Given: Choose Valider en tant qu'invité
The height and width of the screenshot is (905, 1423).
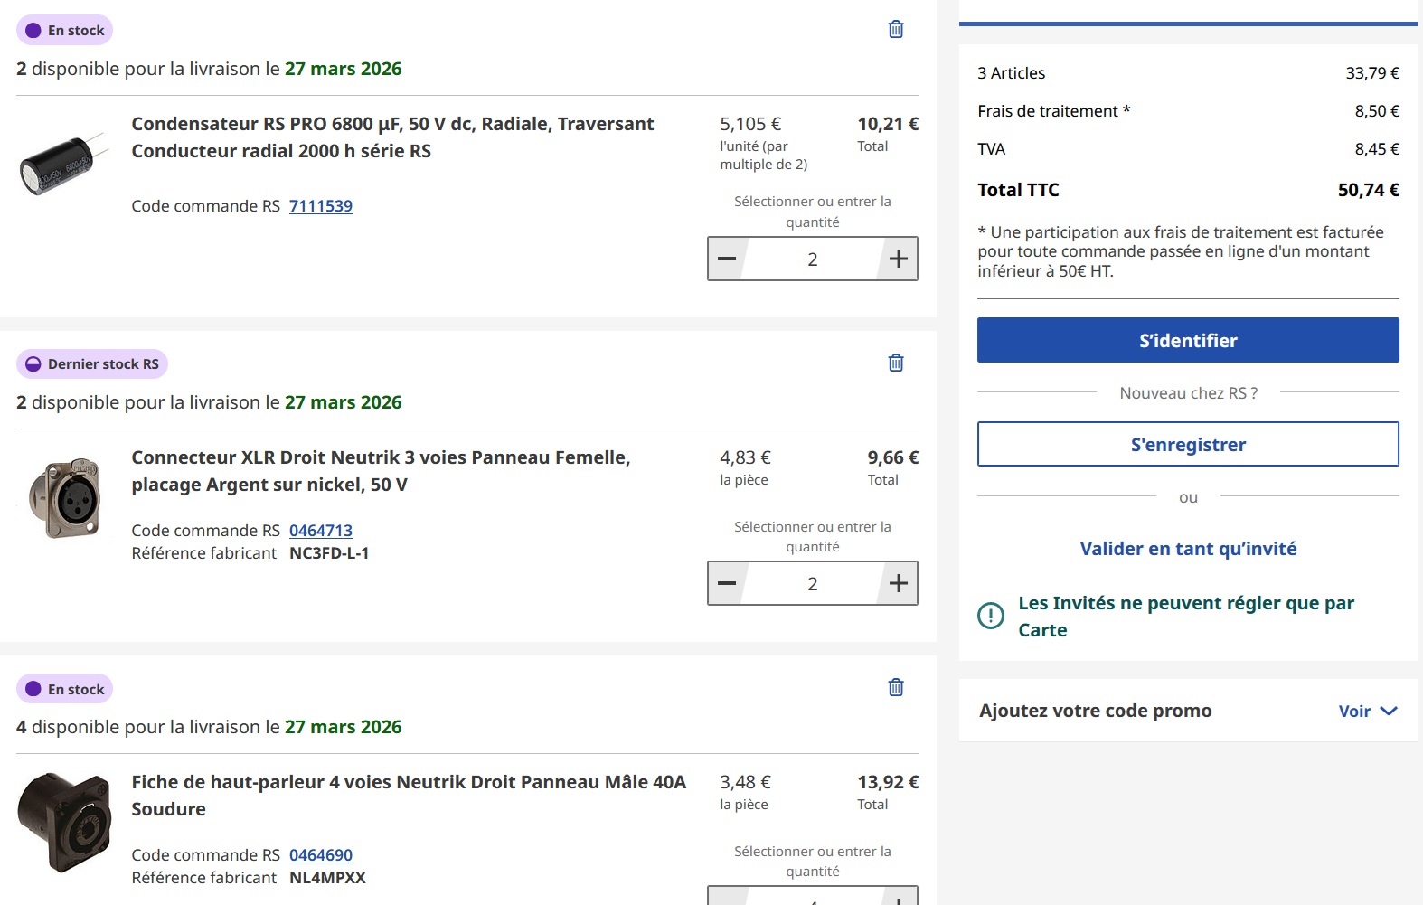Looking at the screenshot, I should point(1187,549).
